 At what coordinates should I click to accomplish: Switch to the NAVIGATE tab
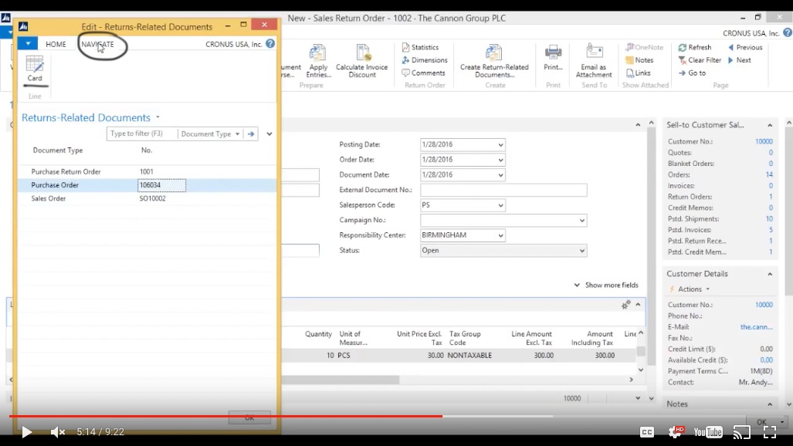(97, 44)
